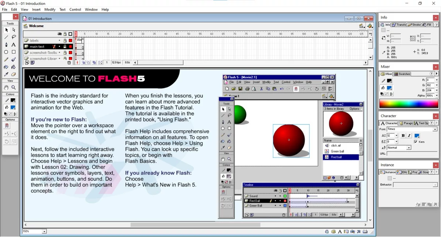Click the Center Frame timeline icon

[78, 63]
